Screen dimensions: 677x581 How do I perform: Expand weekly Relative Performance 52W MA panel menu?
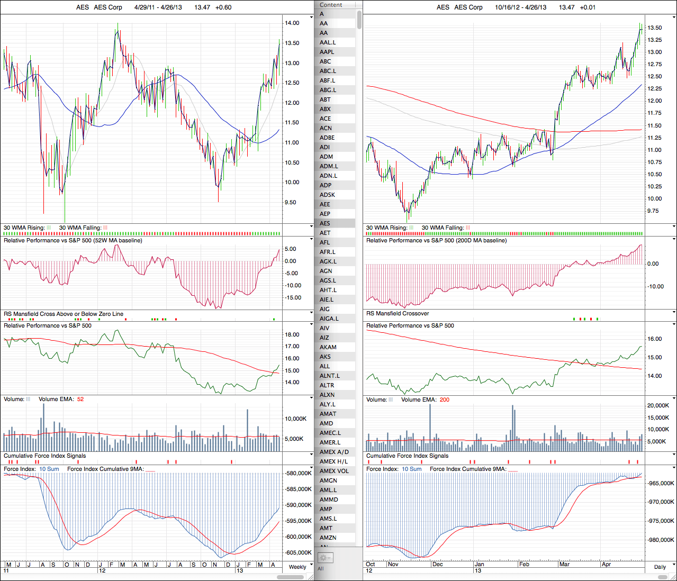tap(311, 239)
